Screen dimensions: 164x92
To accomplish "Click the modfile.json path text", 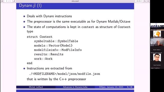I will 65,74.
